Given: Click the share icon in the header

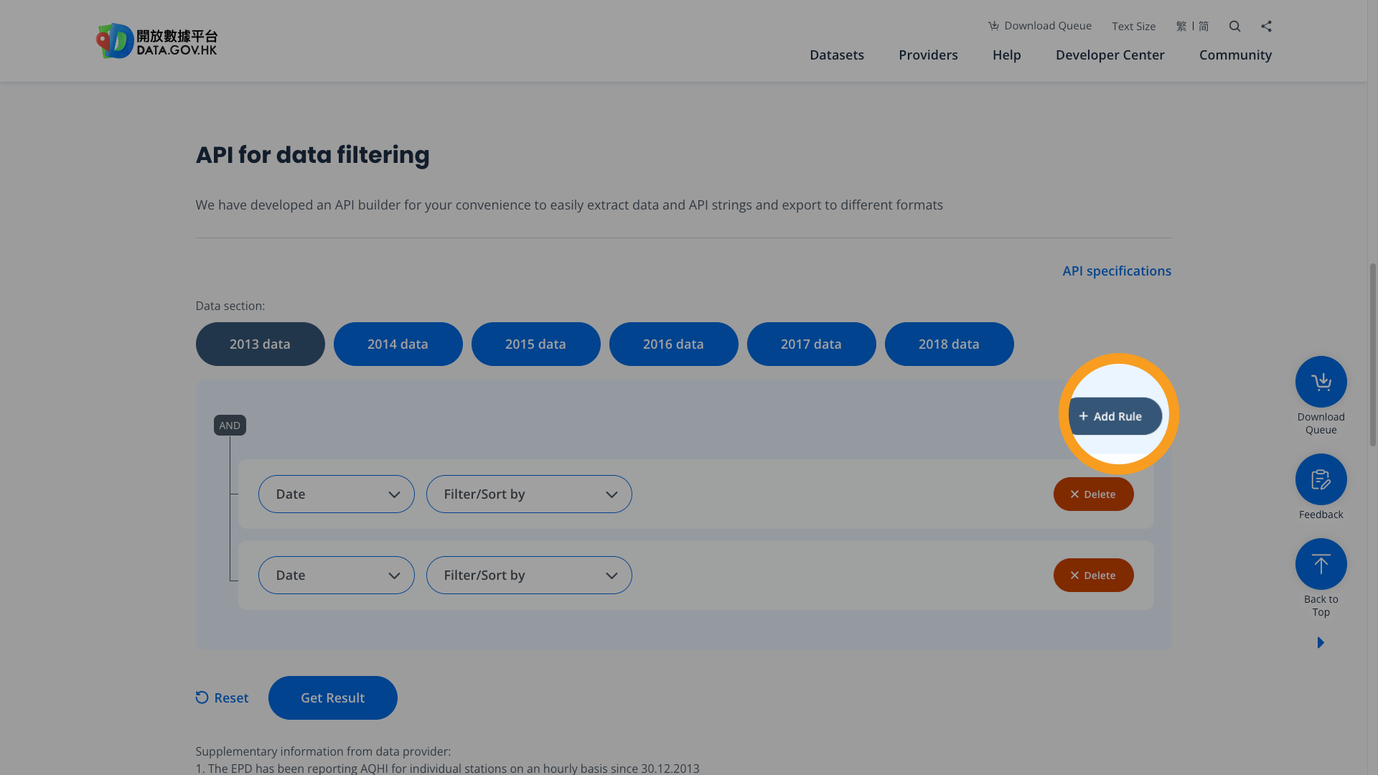Looking at the screenshot, I should (x=1266, y=26).
